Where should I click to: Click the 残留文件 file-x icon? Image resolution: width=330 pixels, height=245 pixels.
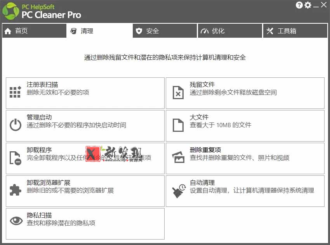(178, 92)
